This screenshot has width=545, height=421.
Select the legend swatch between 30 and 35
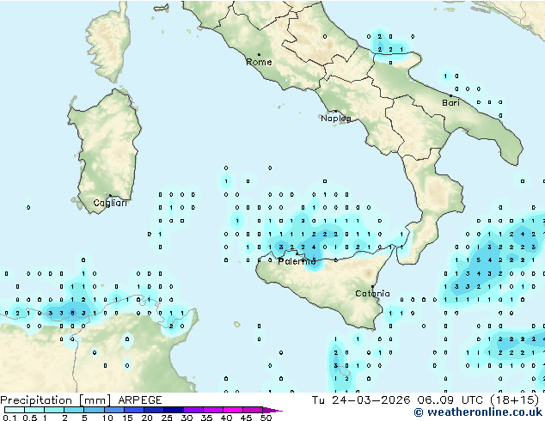tap(193, 410)
